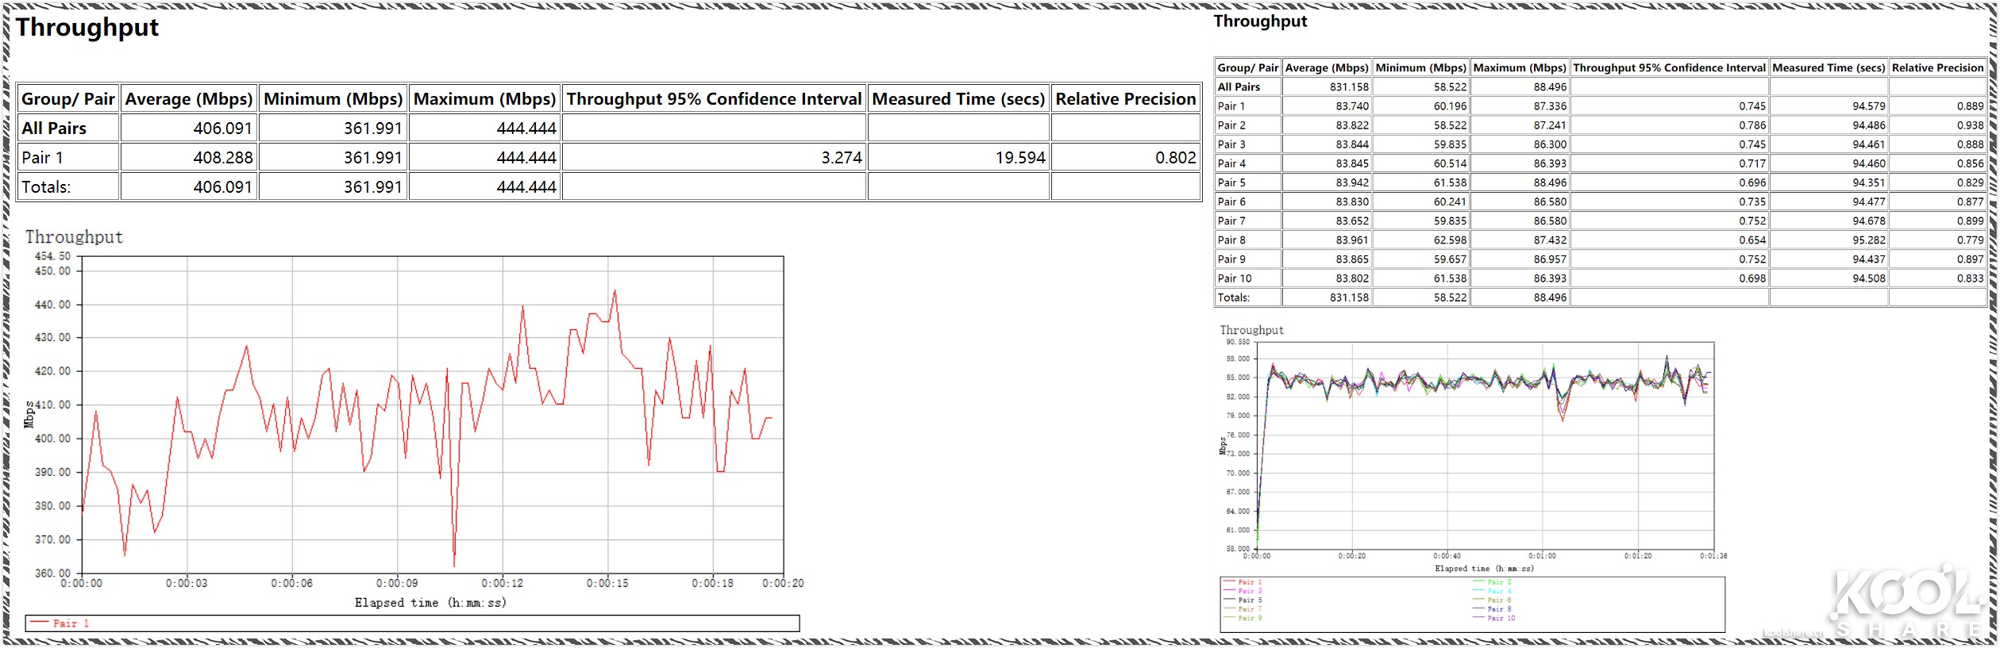The image size is (2000, 648).
Task: Click Pair 10 legend entry under ten-pair chart
Action: coord(1494,619)
